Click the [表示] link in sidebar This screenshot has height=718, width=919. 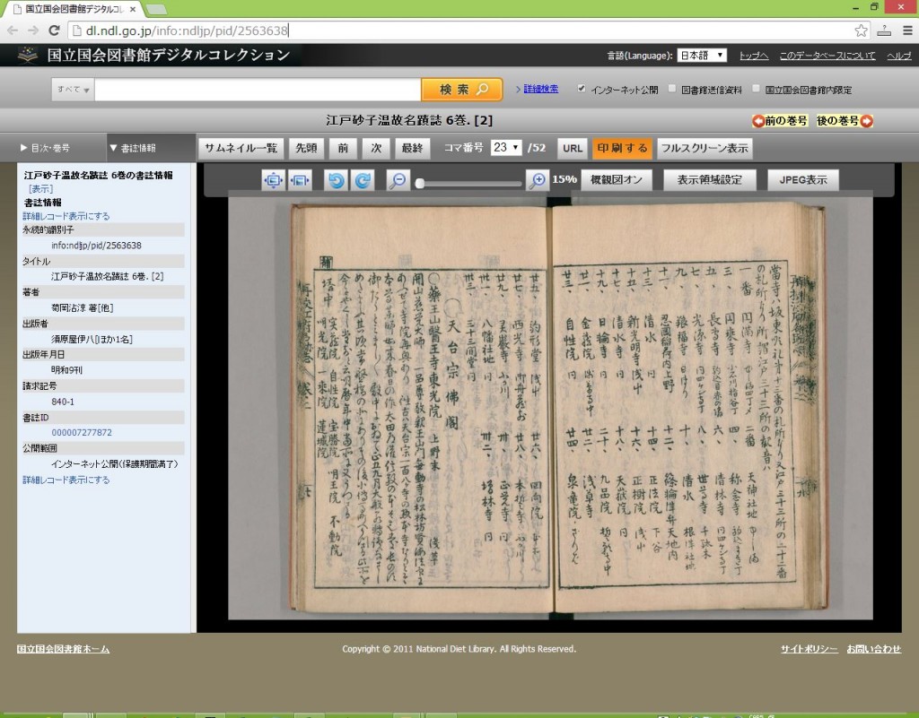(x=40, y=189)
